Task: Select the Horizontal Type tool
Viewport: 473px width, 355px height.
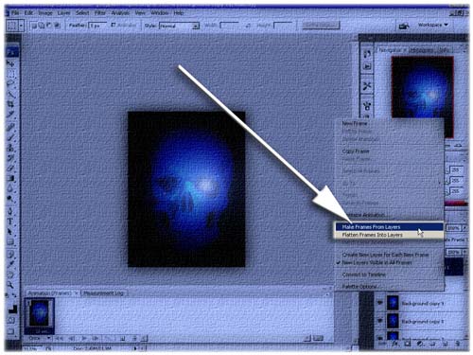Action: pyautogui.click(x=10, y=222)
